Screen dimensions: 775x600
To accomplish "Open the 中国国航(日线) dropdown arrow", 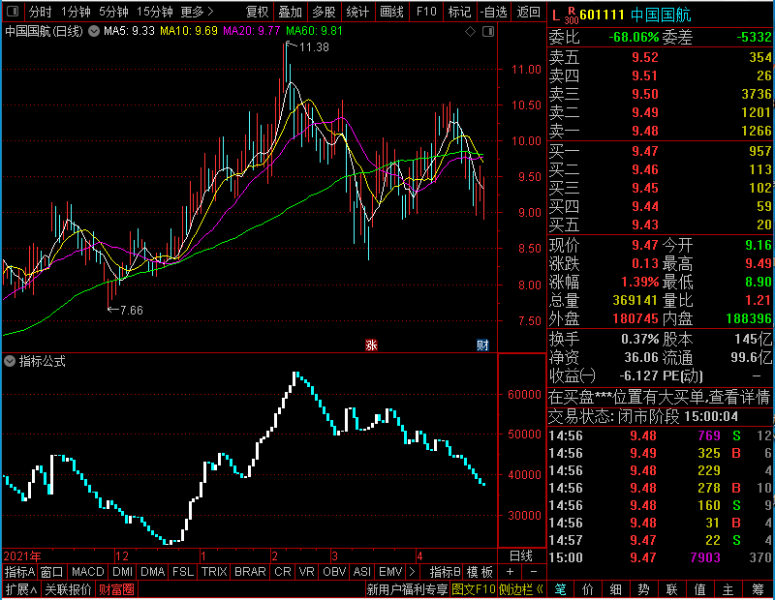I will coord(94,32).
